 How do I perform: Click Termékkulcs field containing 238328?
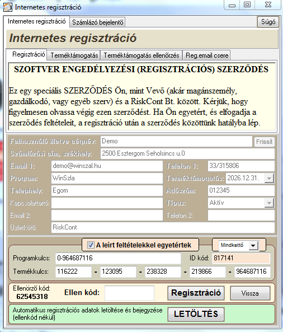163,272
